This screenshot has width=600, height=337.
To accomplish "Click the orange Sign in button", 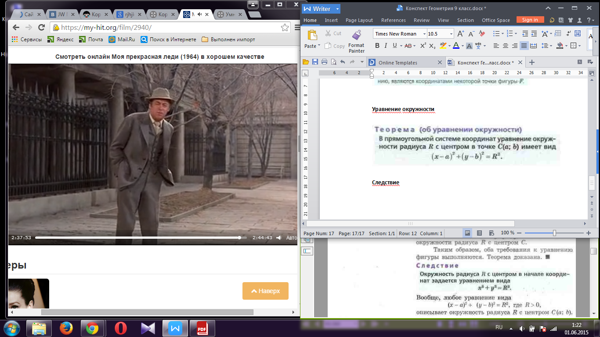I will [x=530, y=20].
